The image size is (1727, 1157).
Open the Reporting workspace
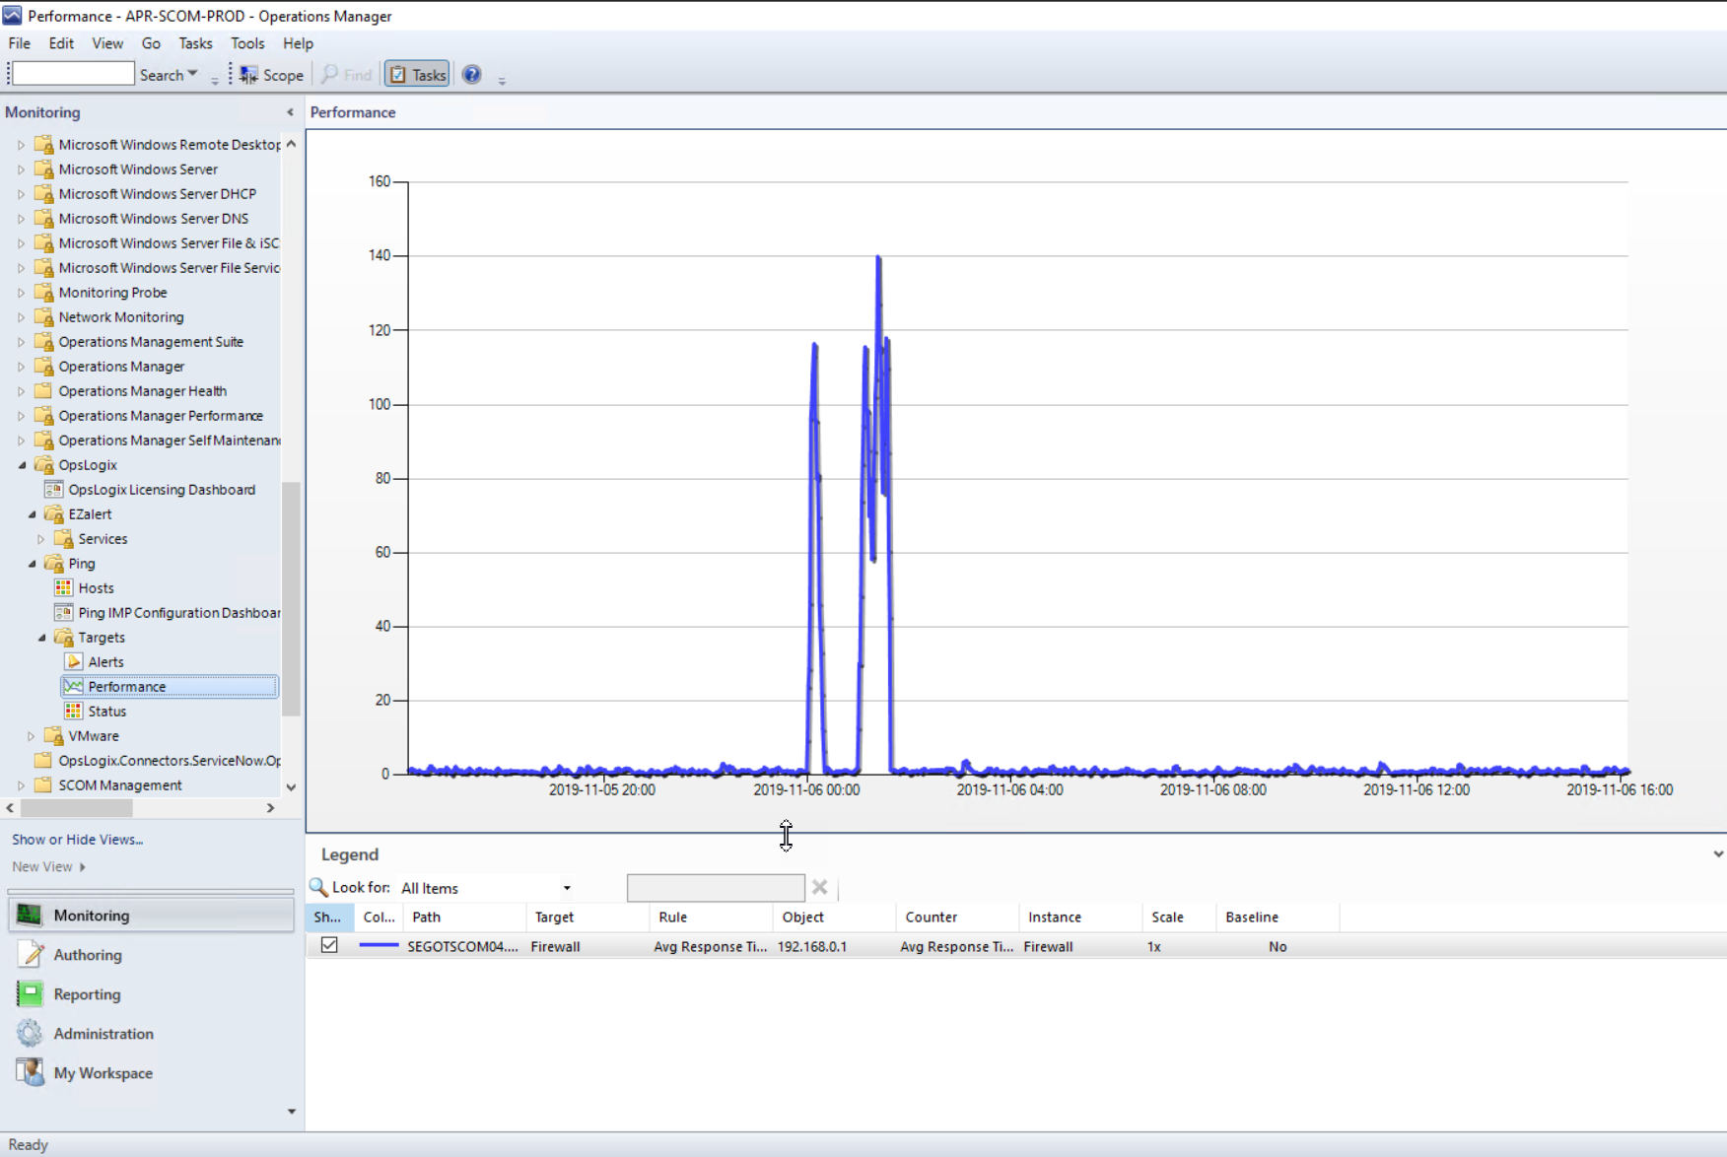[x=87, y=994]
